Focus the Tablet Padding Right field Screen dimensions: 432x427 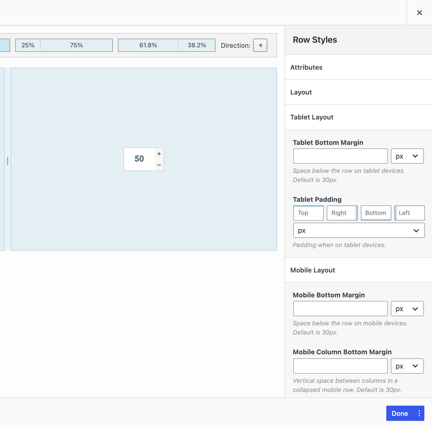click(342, 213)
